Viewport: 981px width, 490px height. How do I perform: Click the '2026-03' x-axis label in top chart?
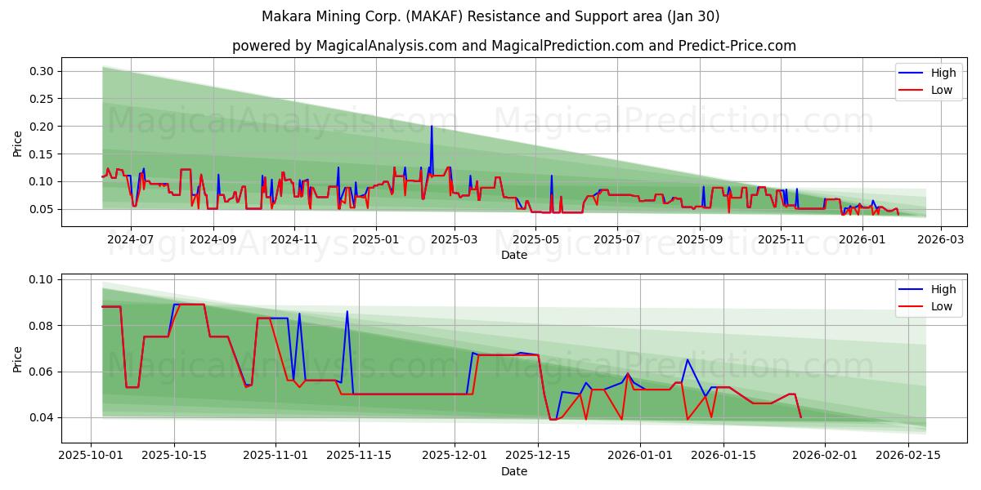pos(940,240)
